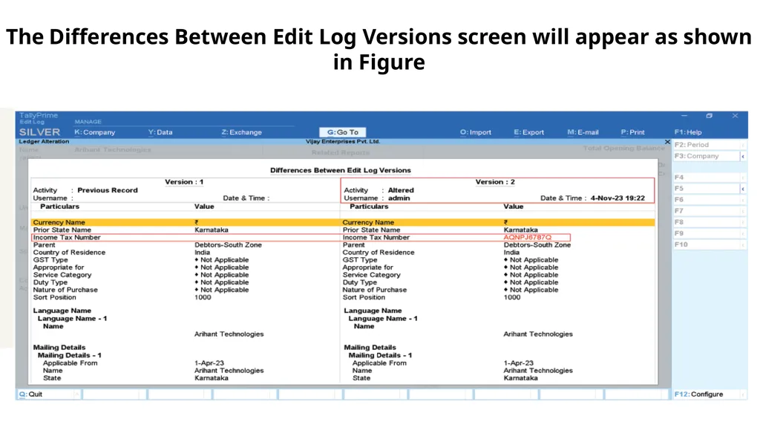Click Sort Position value 1000 in Version 2

pyautogui.click(x=512, y=297)
